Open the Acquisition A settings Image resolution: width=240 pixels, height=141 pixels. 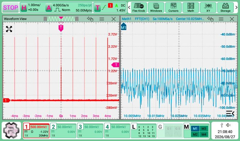coord(49,8)
